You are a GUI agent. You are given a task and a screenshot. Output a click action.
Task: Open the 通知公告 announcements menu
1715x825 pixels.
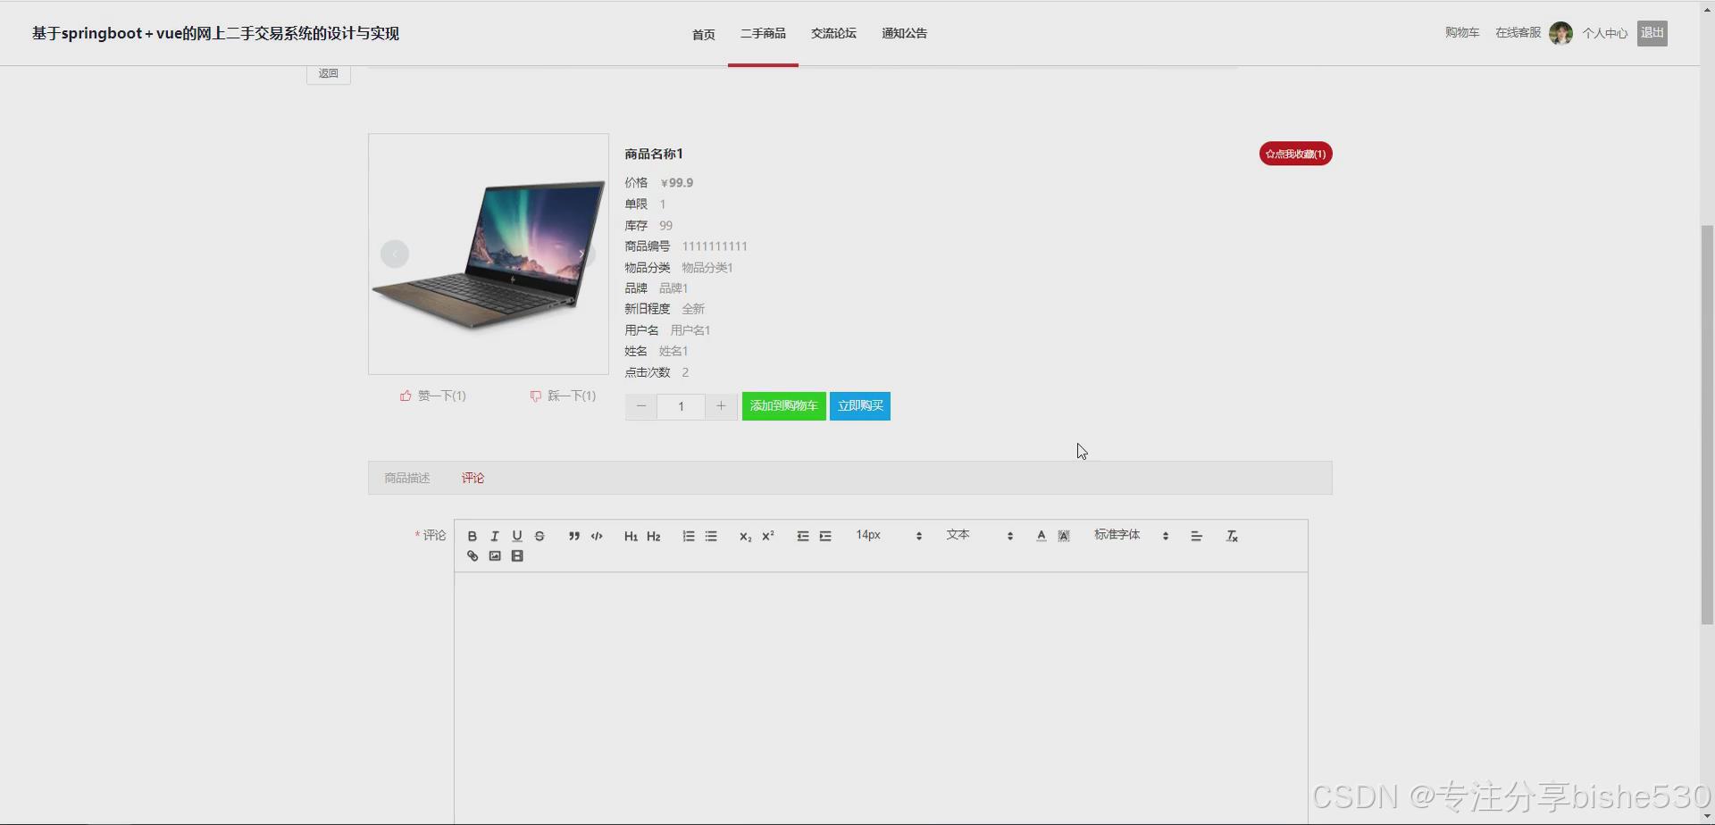click(904, 33)
